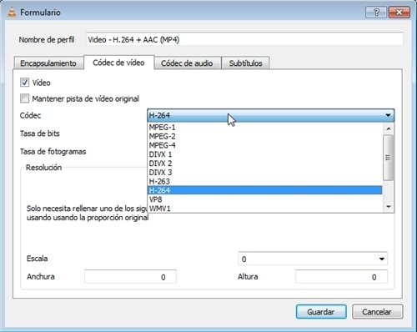Select the Códec de vídeo tab
This screenshot has width=417, height=332.
118,63
